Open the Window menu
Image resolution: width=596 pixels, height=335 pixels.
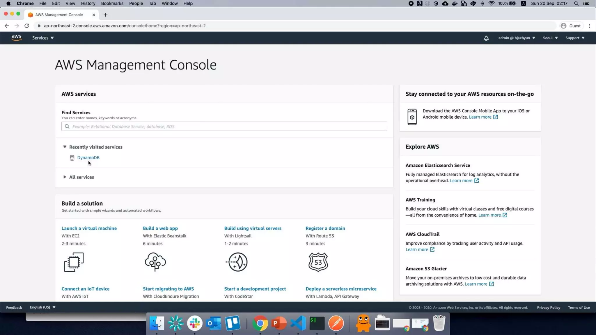point(170,3)
